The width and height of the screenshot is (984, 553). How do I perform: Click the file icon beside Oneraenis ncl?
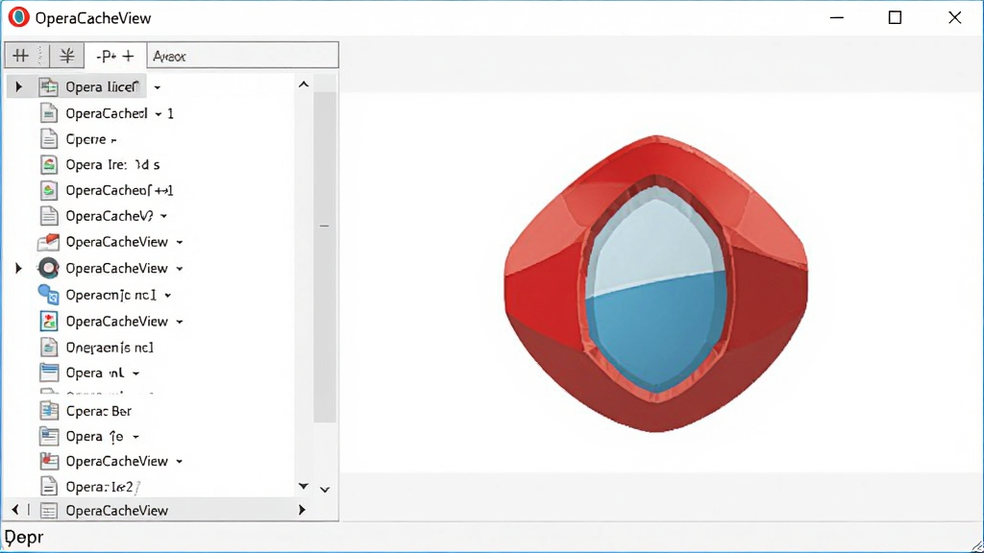48,347
